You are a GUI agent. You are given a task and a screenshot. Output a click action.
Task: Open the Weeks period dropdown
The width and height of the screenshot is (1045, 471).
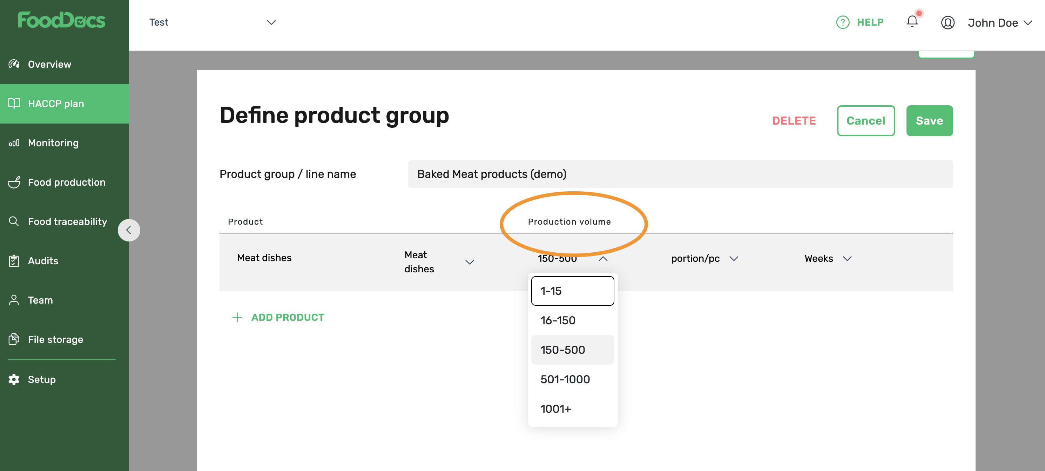pyautogui.click(x=828, y=259)
